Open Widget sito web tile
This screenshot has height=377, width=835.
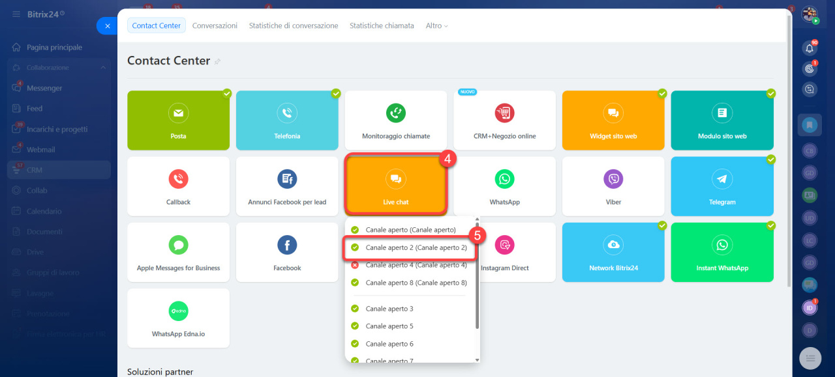tap(613, 120)
